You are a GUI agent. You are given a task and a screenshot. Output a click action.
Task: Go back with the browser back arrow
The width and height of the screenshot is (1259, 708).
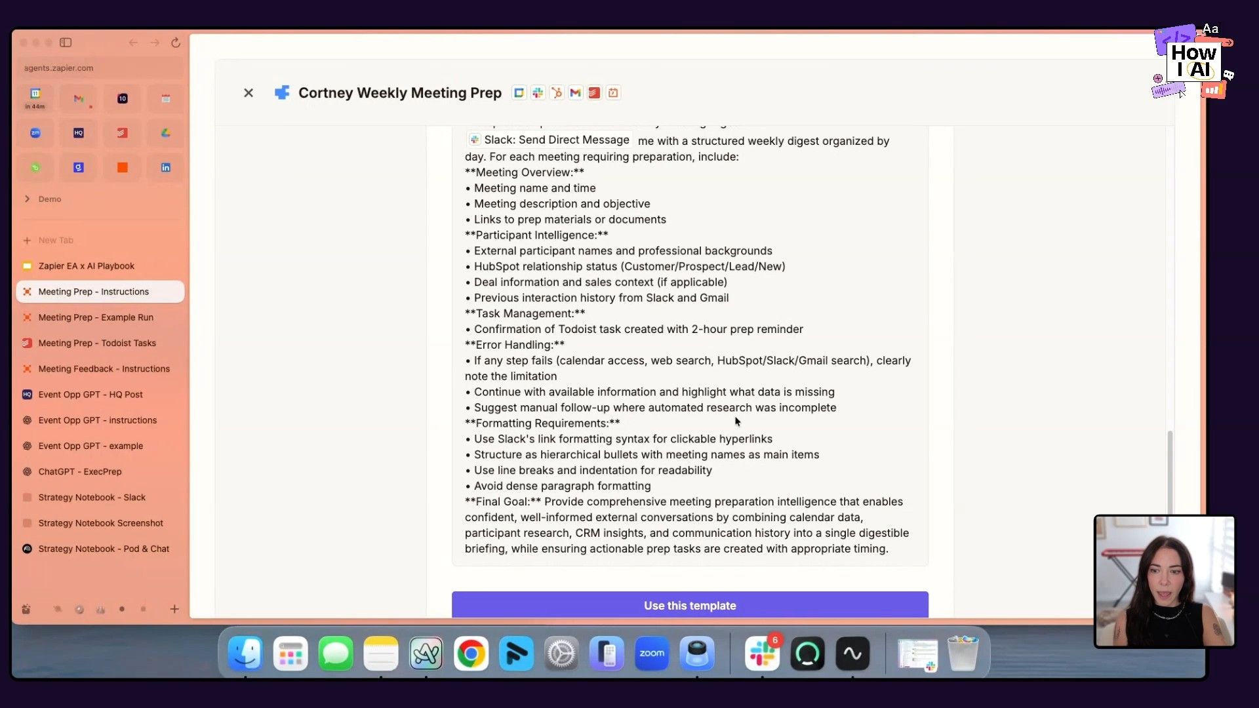pos(133,43)
